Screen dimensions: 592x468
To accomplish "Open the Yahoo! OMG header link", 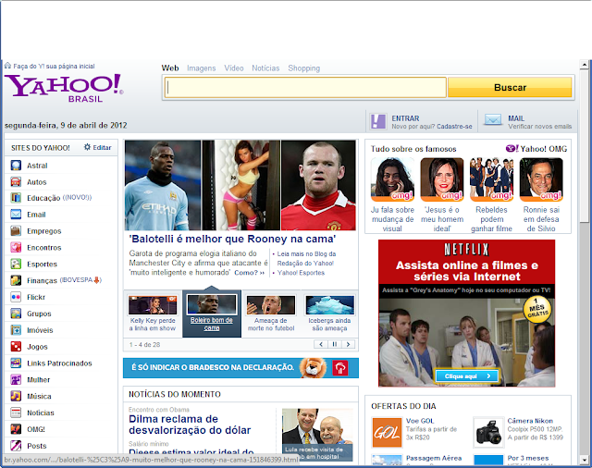I will click(x=536, y=149).
